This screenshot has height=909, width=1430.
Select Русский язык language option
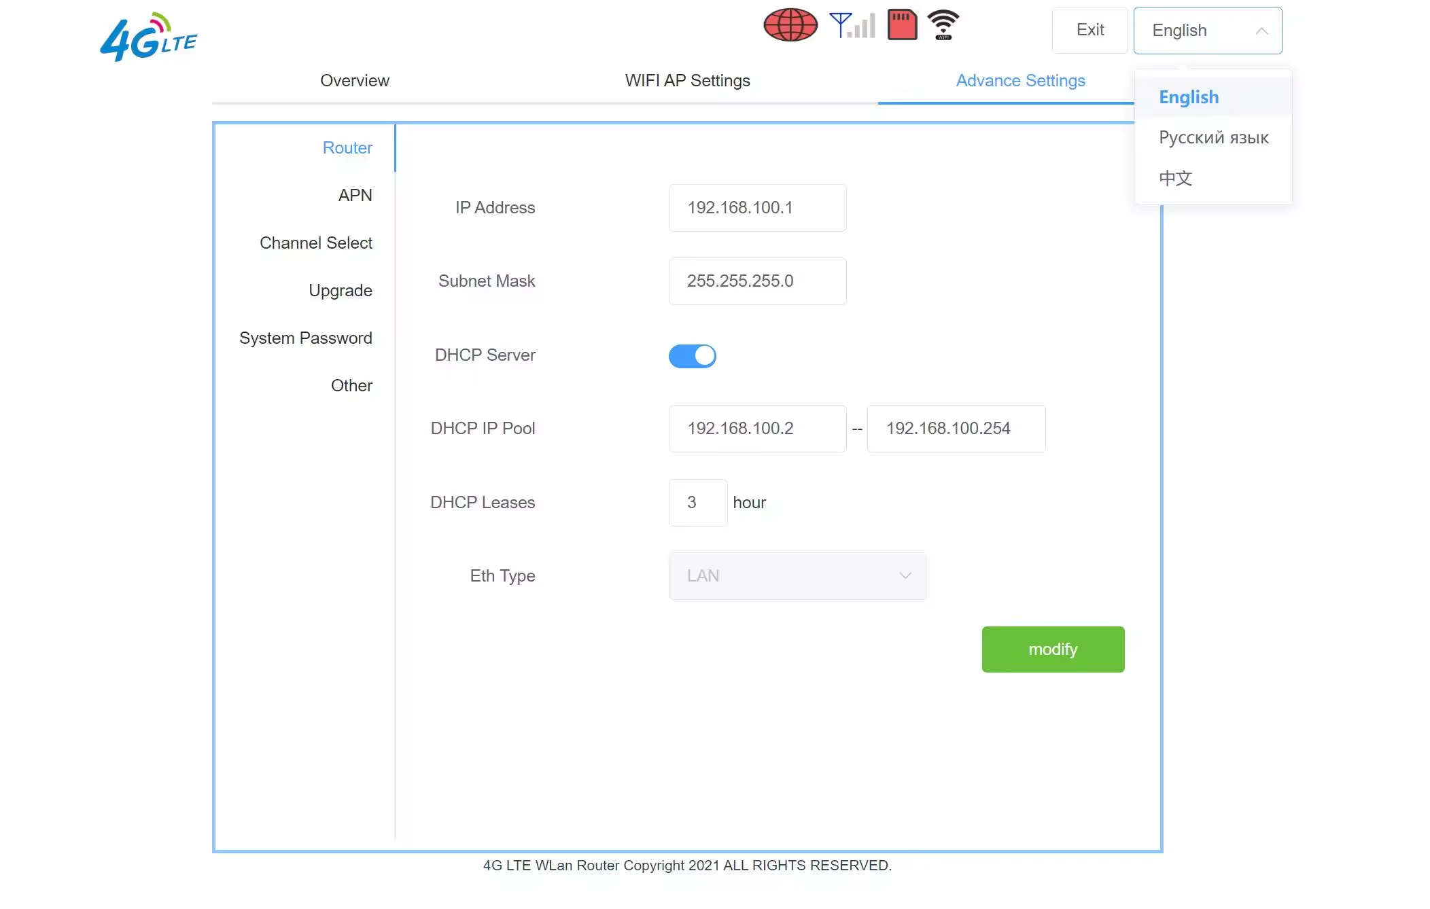tap(1213, 138)
